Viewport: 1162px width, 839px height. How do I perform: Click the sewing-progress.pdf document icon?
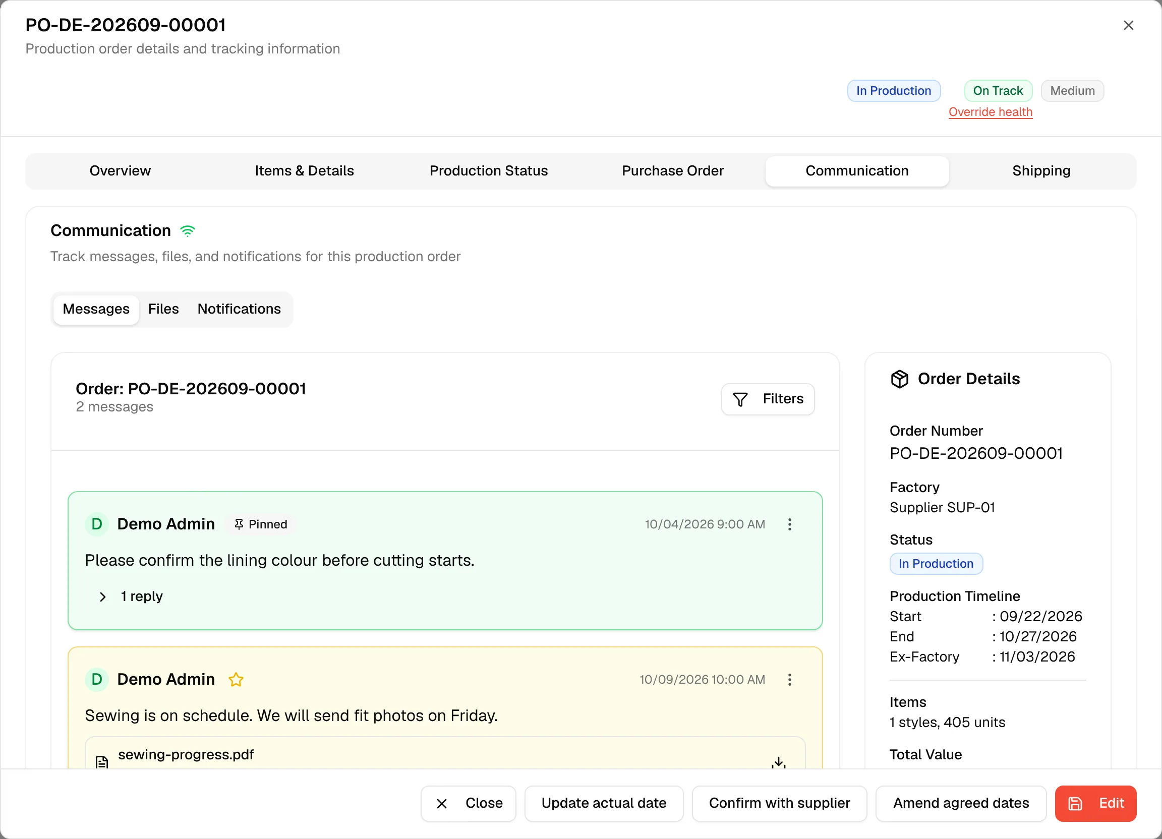coord(102,762)
